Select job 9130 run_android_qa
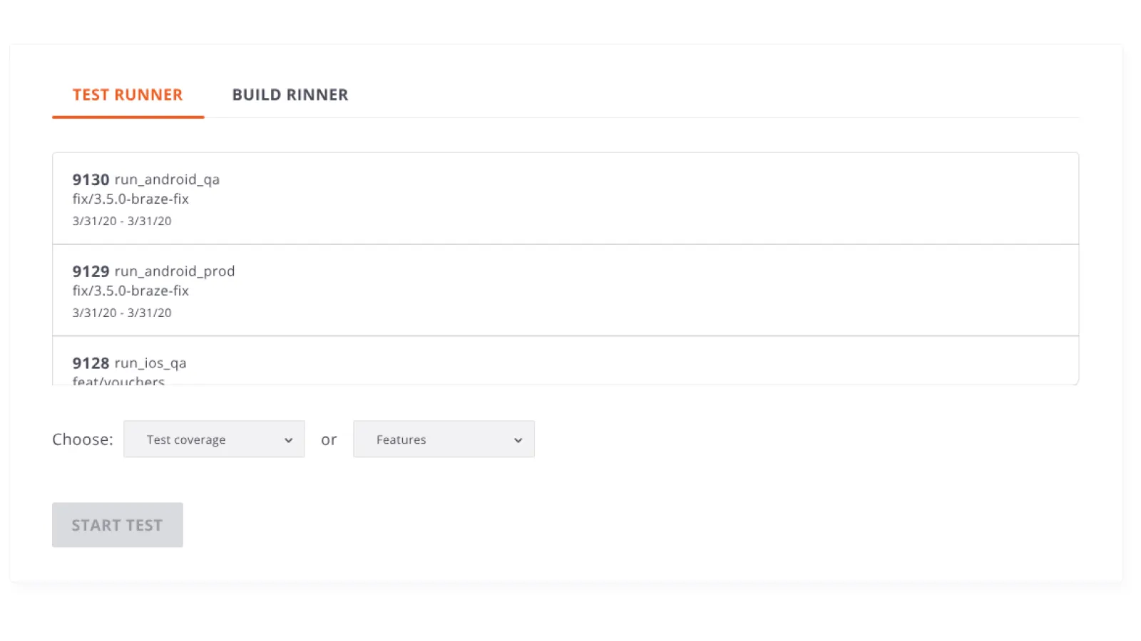 pos(566,199)
